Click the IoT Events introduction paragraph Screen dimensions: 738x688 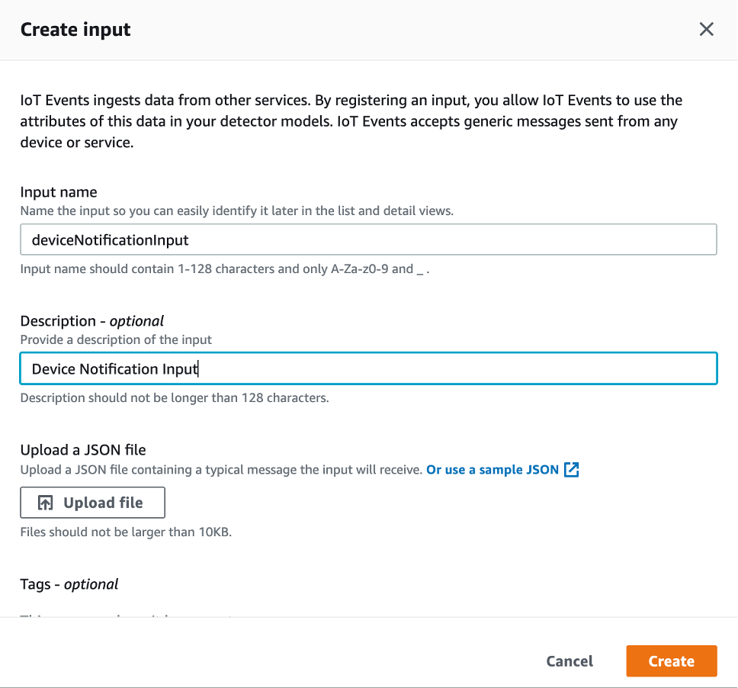click(351, 121)
